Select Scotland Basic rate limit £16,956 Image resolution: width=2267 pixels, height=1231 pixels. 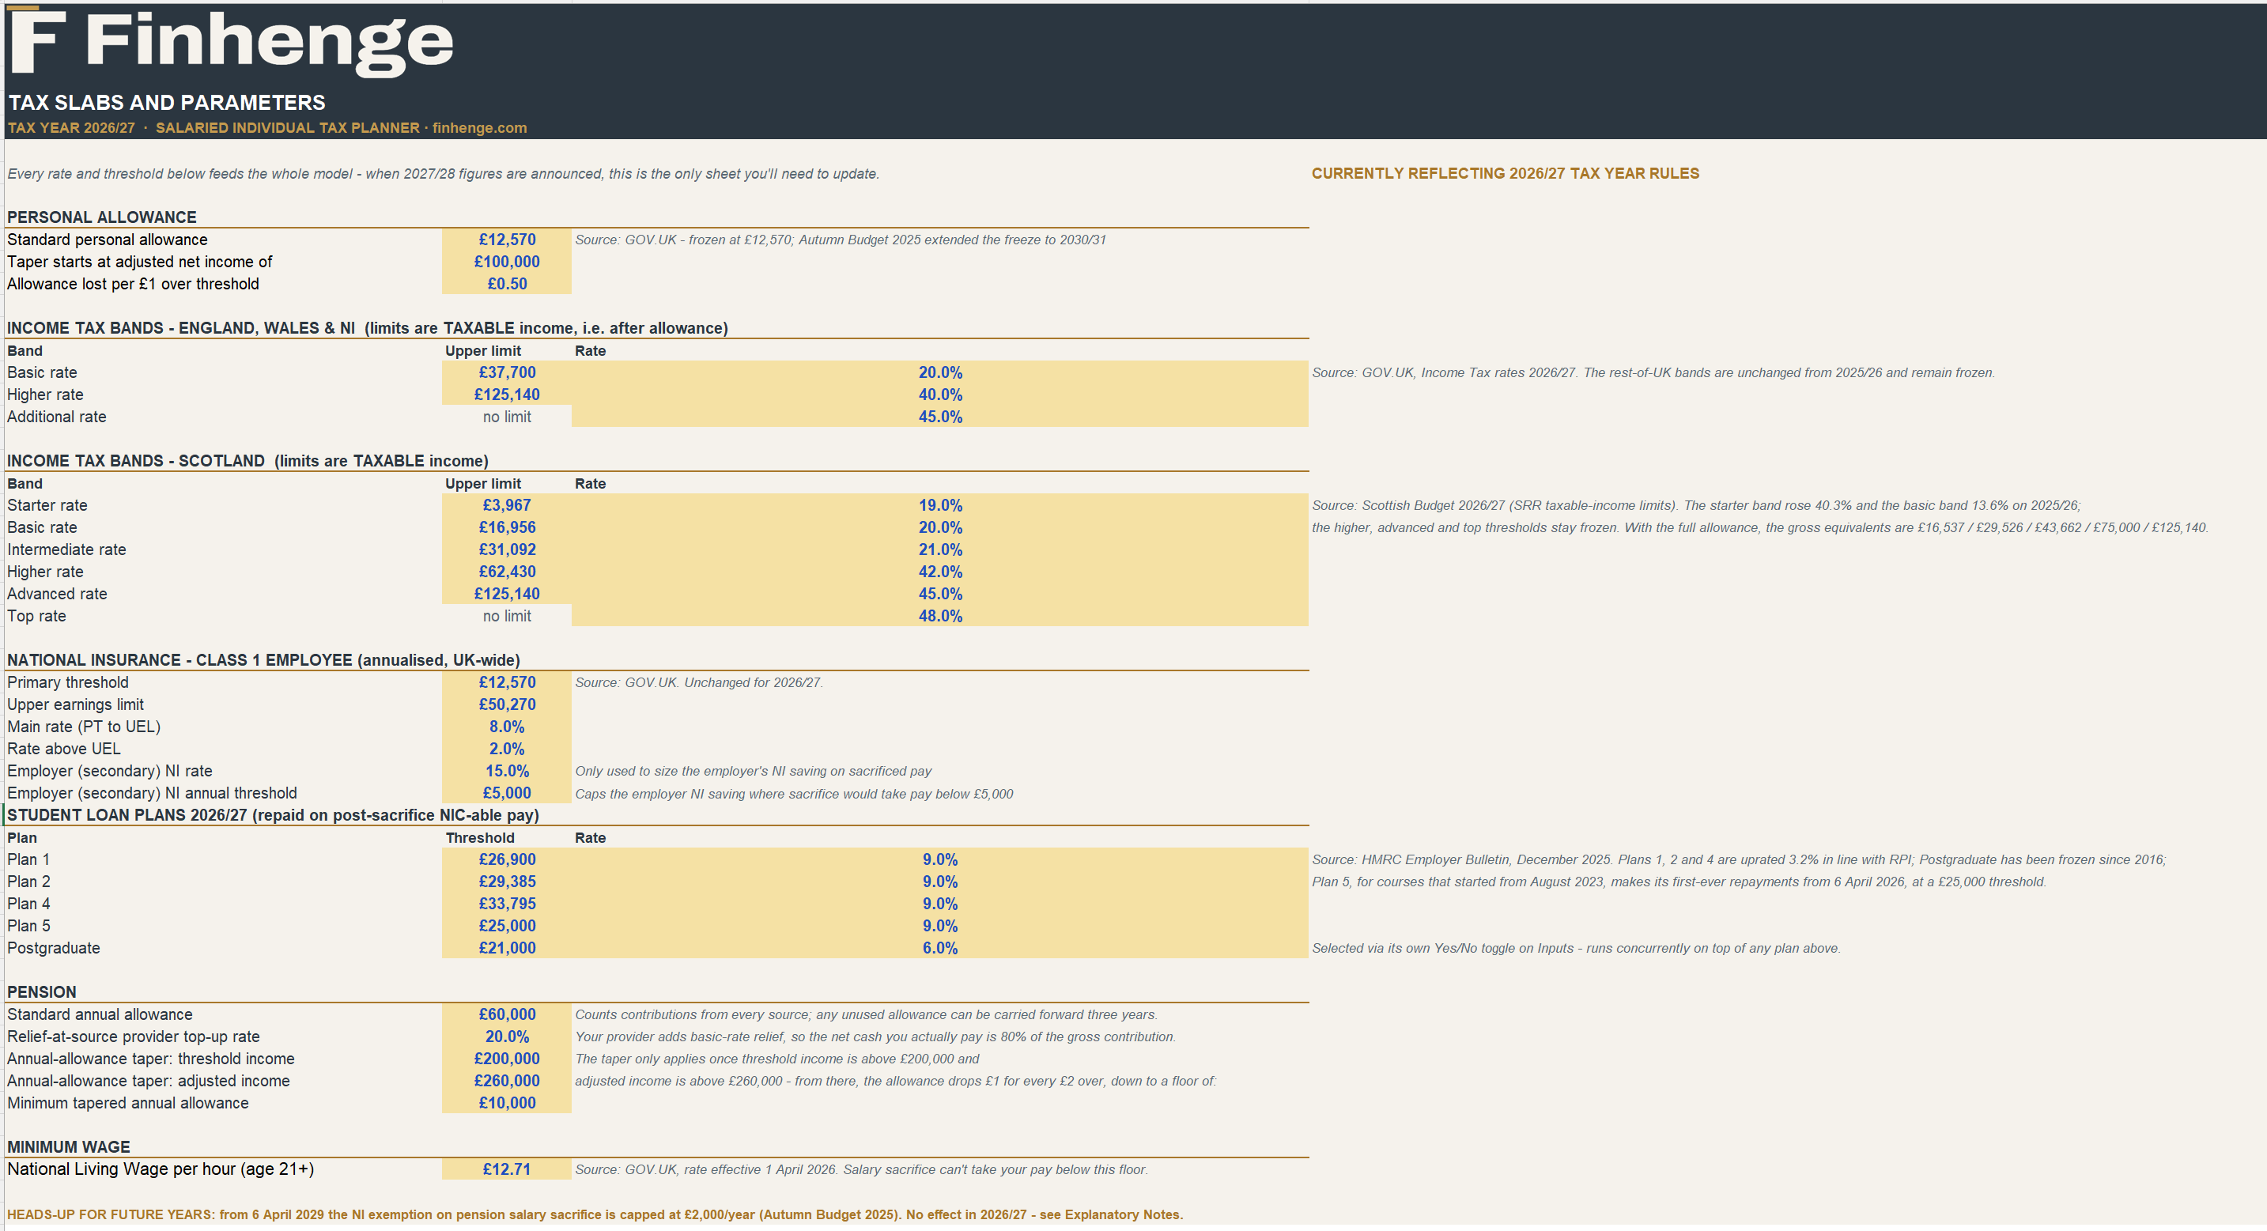507,527
